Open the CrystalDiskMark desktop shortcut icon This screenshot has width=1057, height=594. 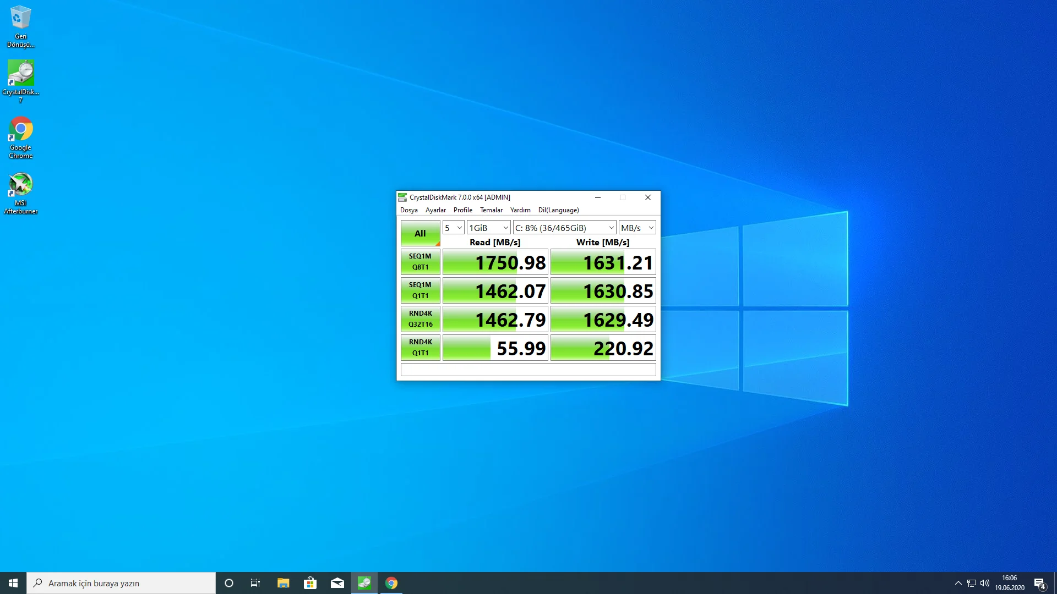(x=21, y=74)
